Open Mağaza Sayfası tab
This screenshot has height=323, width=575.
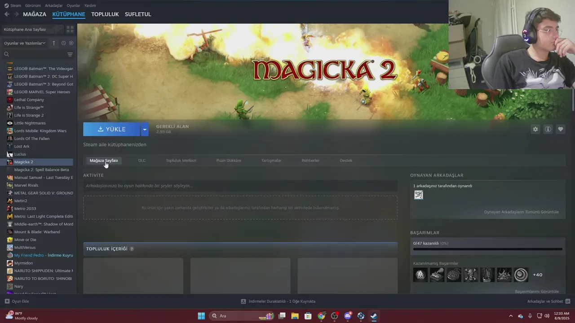(104, 160)
